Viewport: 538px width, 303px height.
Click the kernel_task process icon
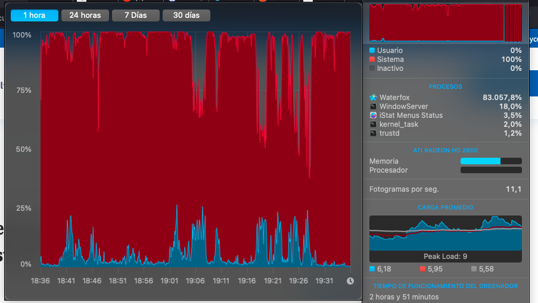(x=373, y=124)
